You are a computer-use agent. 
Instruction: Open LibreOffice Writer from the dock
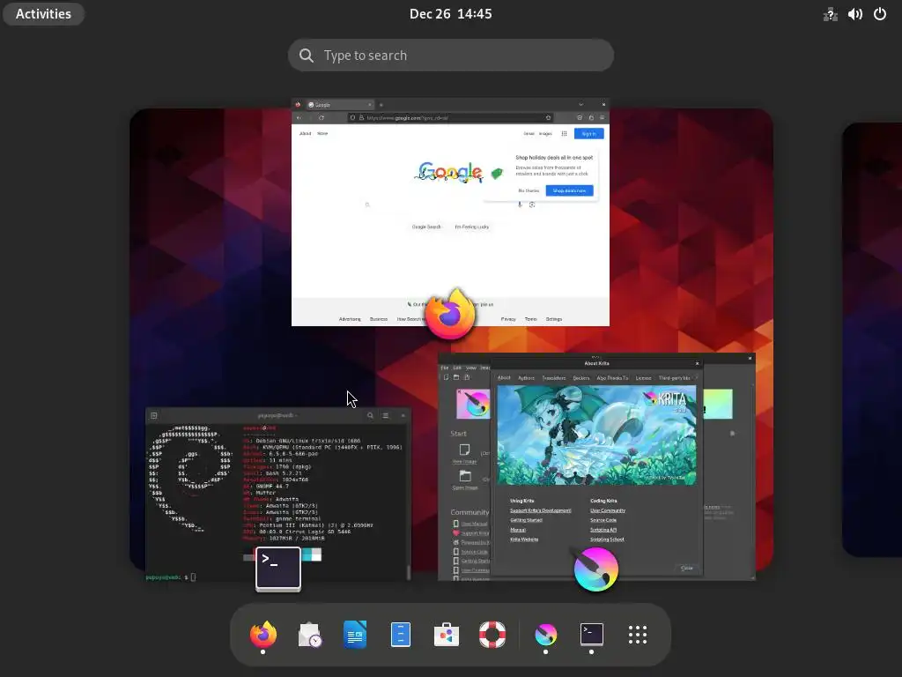(355, 635)
